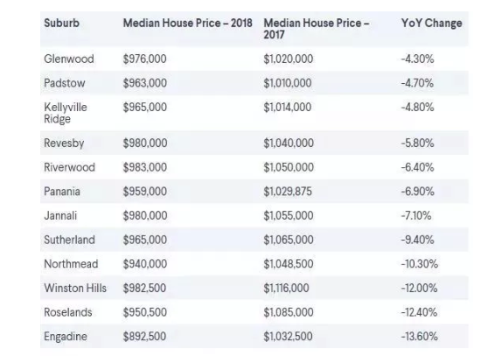Image resolution: width=502 pixels, height=356 pixels.
Task: Click the Suburb column header
Action: [x=61, y=23]
